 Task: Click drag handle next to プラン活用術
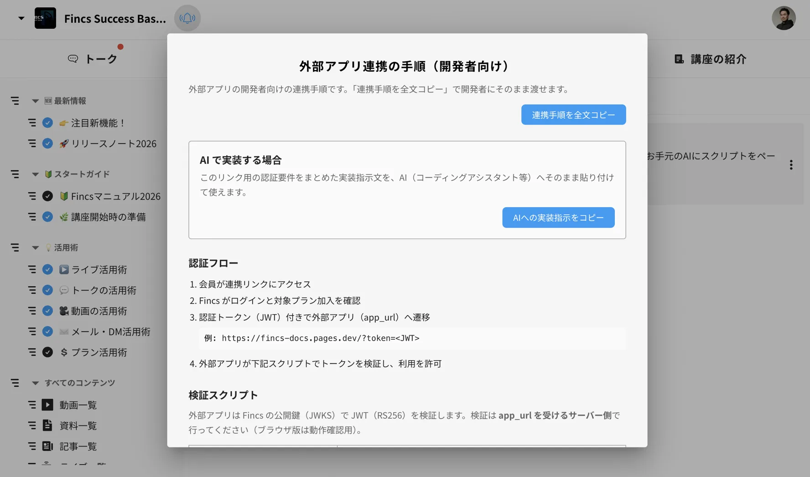(32, 352)
